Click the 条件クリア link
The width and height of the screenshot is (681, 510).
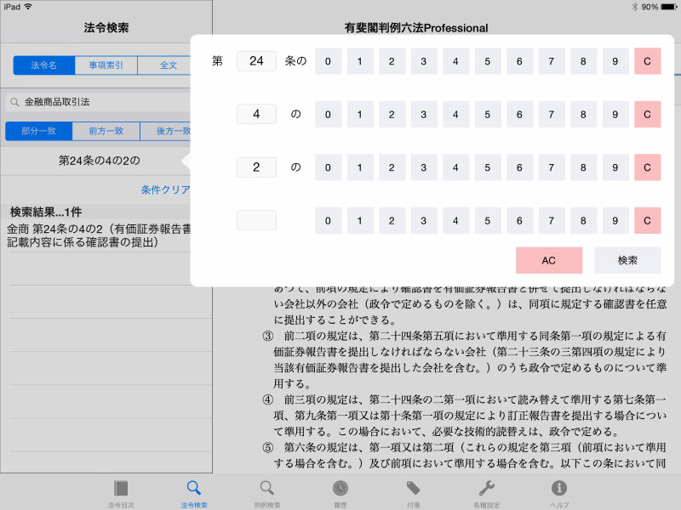point(165,190)
